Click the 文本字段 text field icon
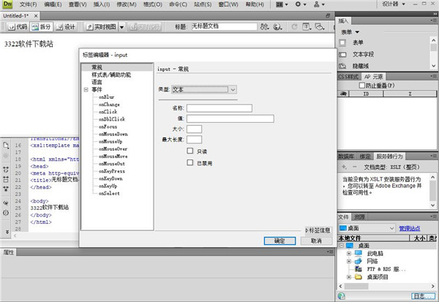The image size is (439, 302). [x=345, y=53]
